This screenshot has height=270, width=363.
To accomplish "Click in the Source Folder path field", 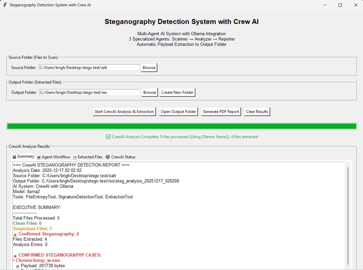I will point(89,68).
